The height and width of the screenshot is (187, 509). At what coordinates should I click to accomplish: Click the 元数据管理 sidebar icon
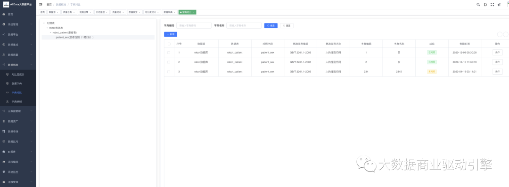pyautogui.click(x=4, y=111)
